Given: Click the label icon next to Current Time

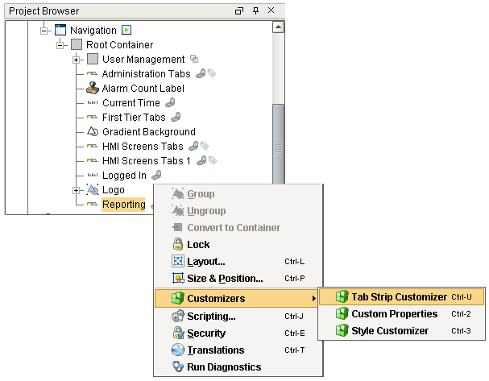Looking at the screenshot, I should pos(93,102).
